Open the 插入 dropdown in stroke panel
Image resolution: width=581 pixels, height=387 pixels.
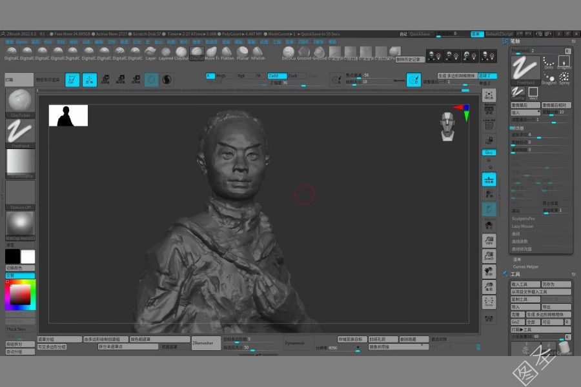click(525, 112)
